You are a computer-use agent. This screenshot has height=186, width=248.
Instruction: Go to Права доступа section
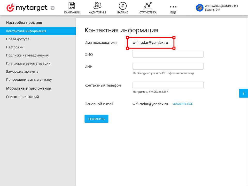pyautogui.click(x=18, y=39)
